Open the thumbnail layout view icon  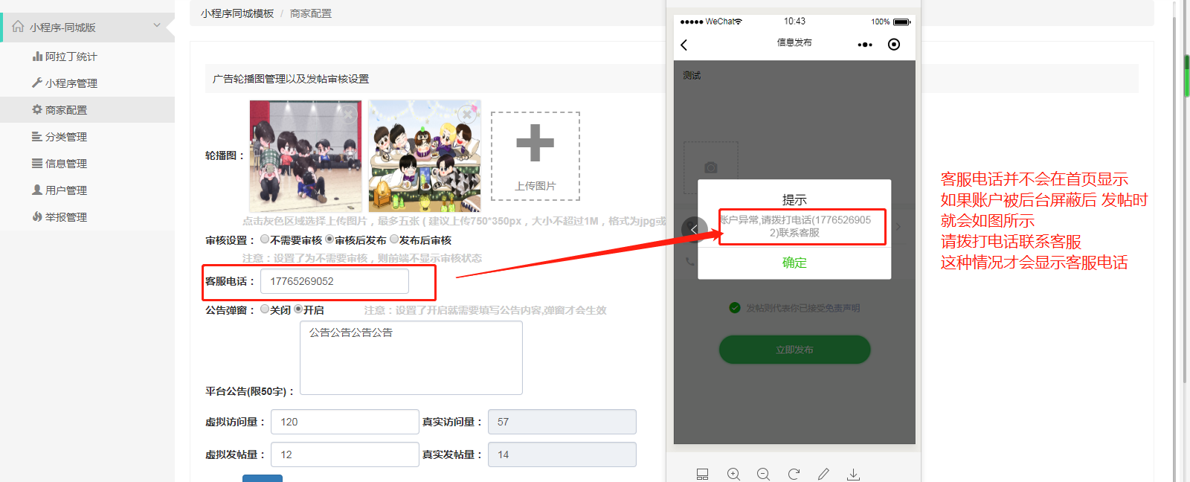coord(702,474)
